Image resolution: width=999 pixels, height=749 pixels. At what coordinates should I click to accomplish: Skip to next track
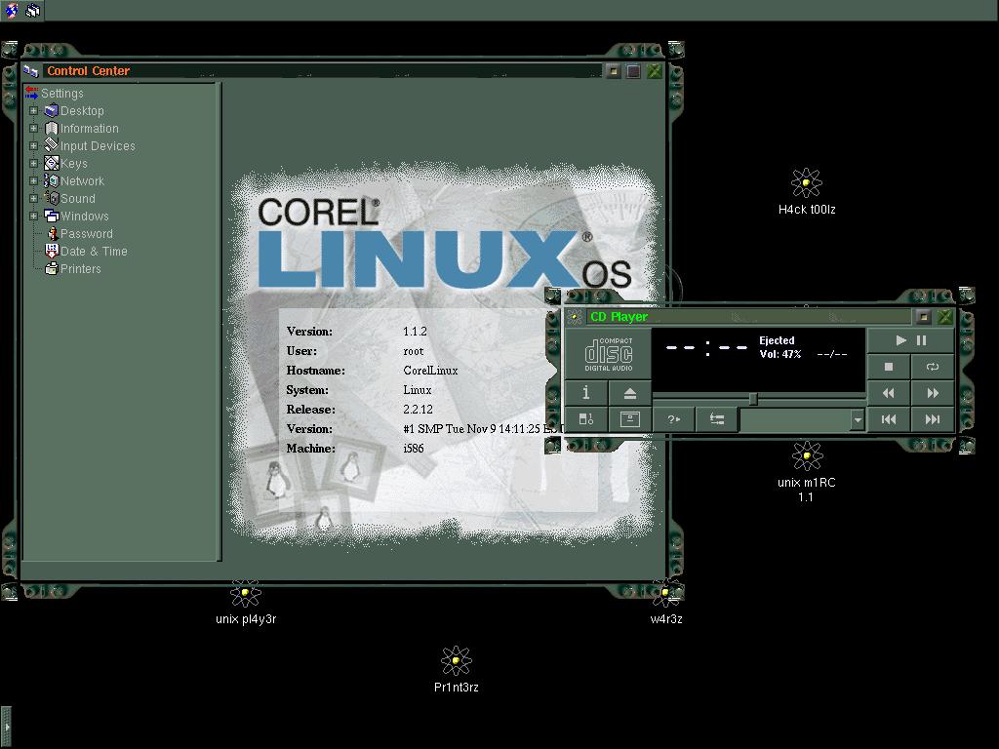point(932,419)
